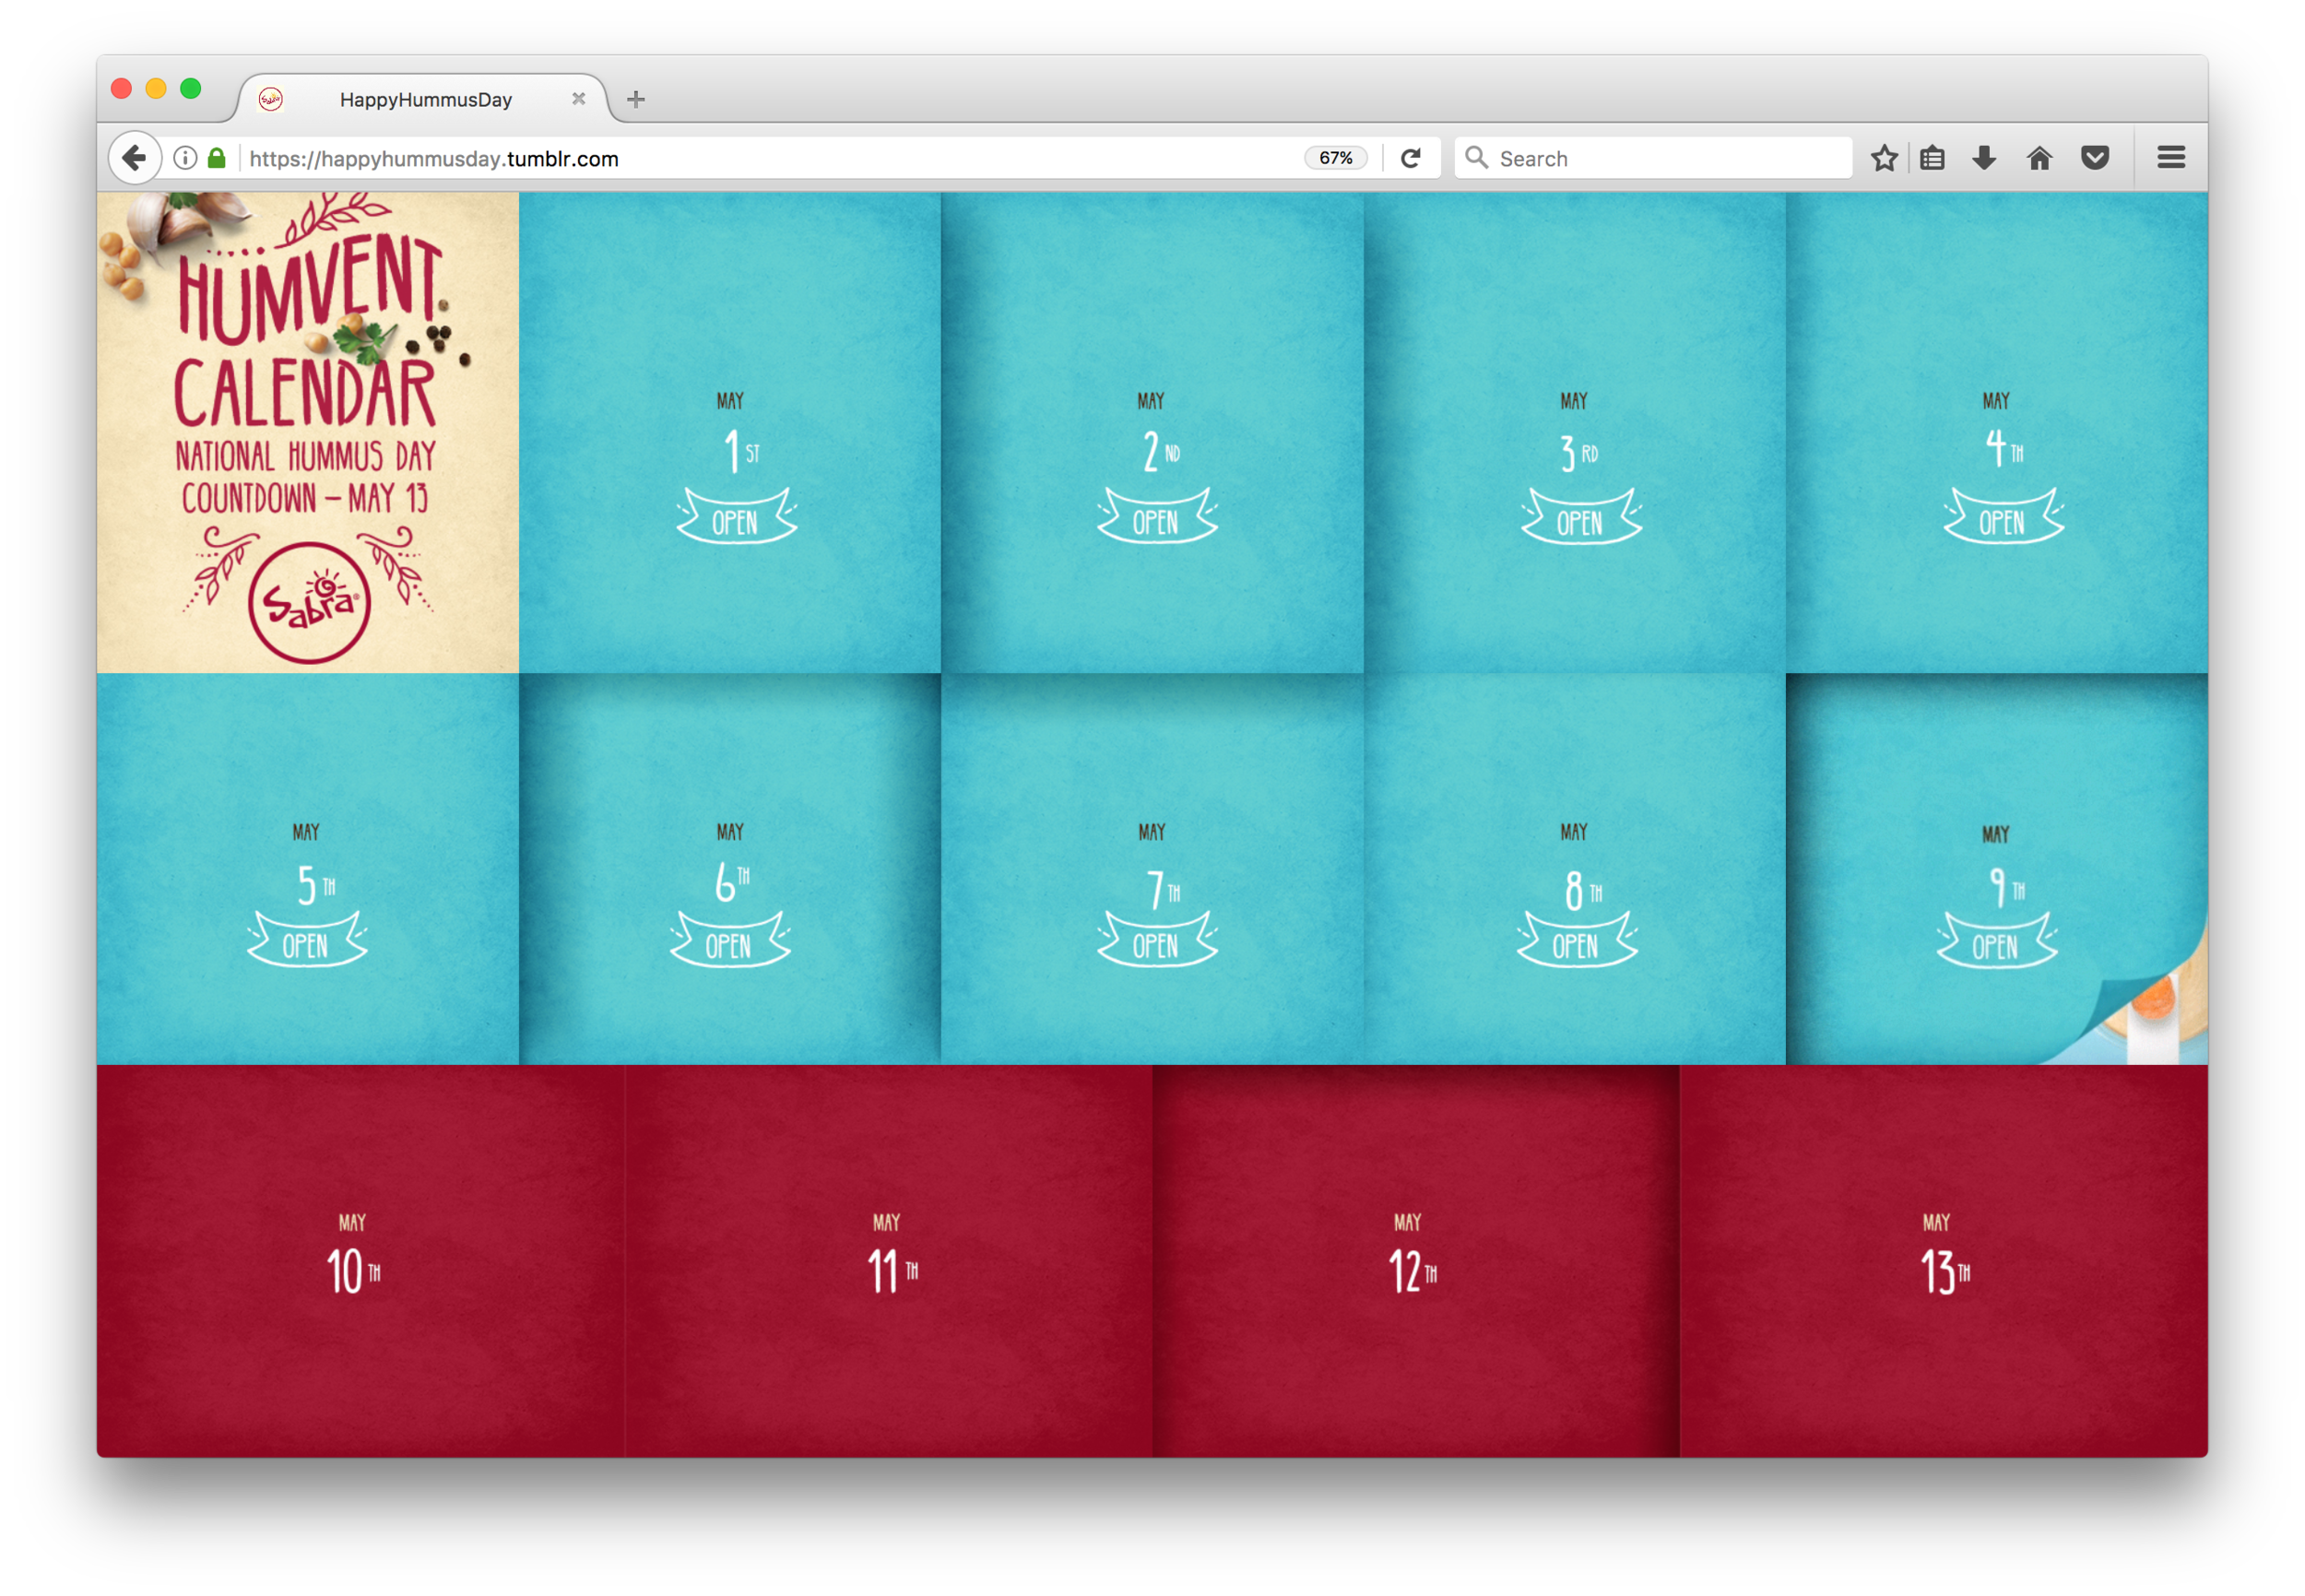
Task: Open a new tab with plus
Action: pyautogui.click(x=635, y=99)
